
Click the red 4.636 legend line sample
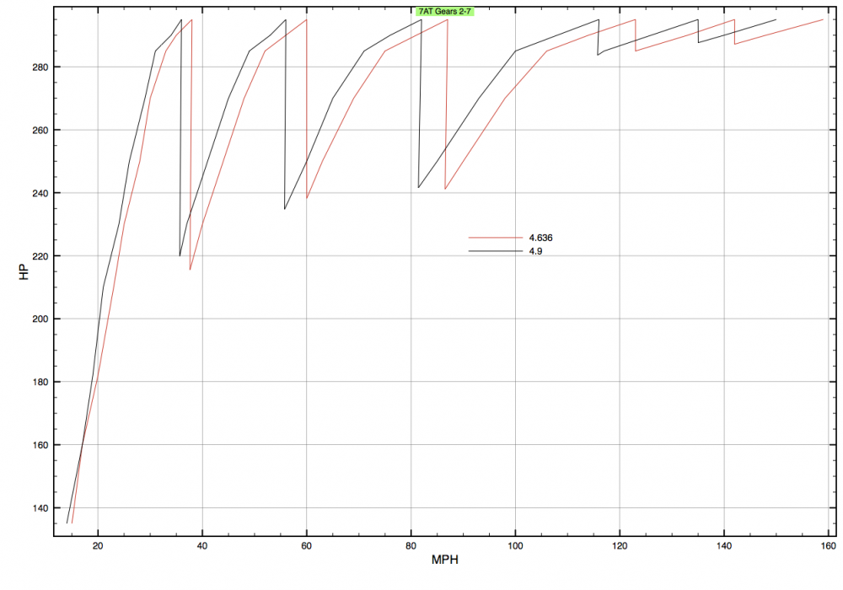click(x=495, y=238)
